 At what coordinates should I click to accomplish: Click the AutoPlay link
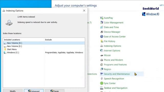pyautogui.click(x=108, y=18)
